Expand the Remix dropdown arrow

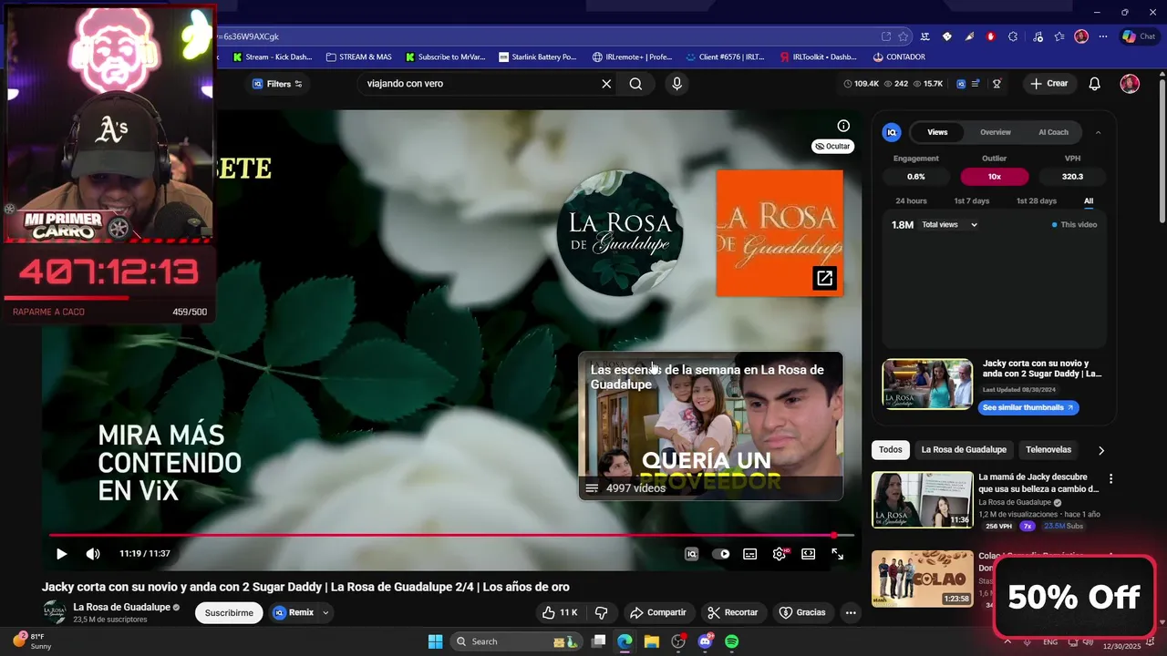(325, 613)
